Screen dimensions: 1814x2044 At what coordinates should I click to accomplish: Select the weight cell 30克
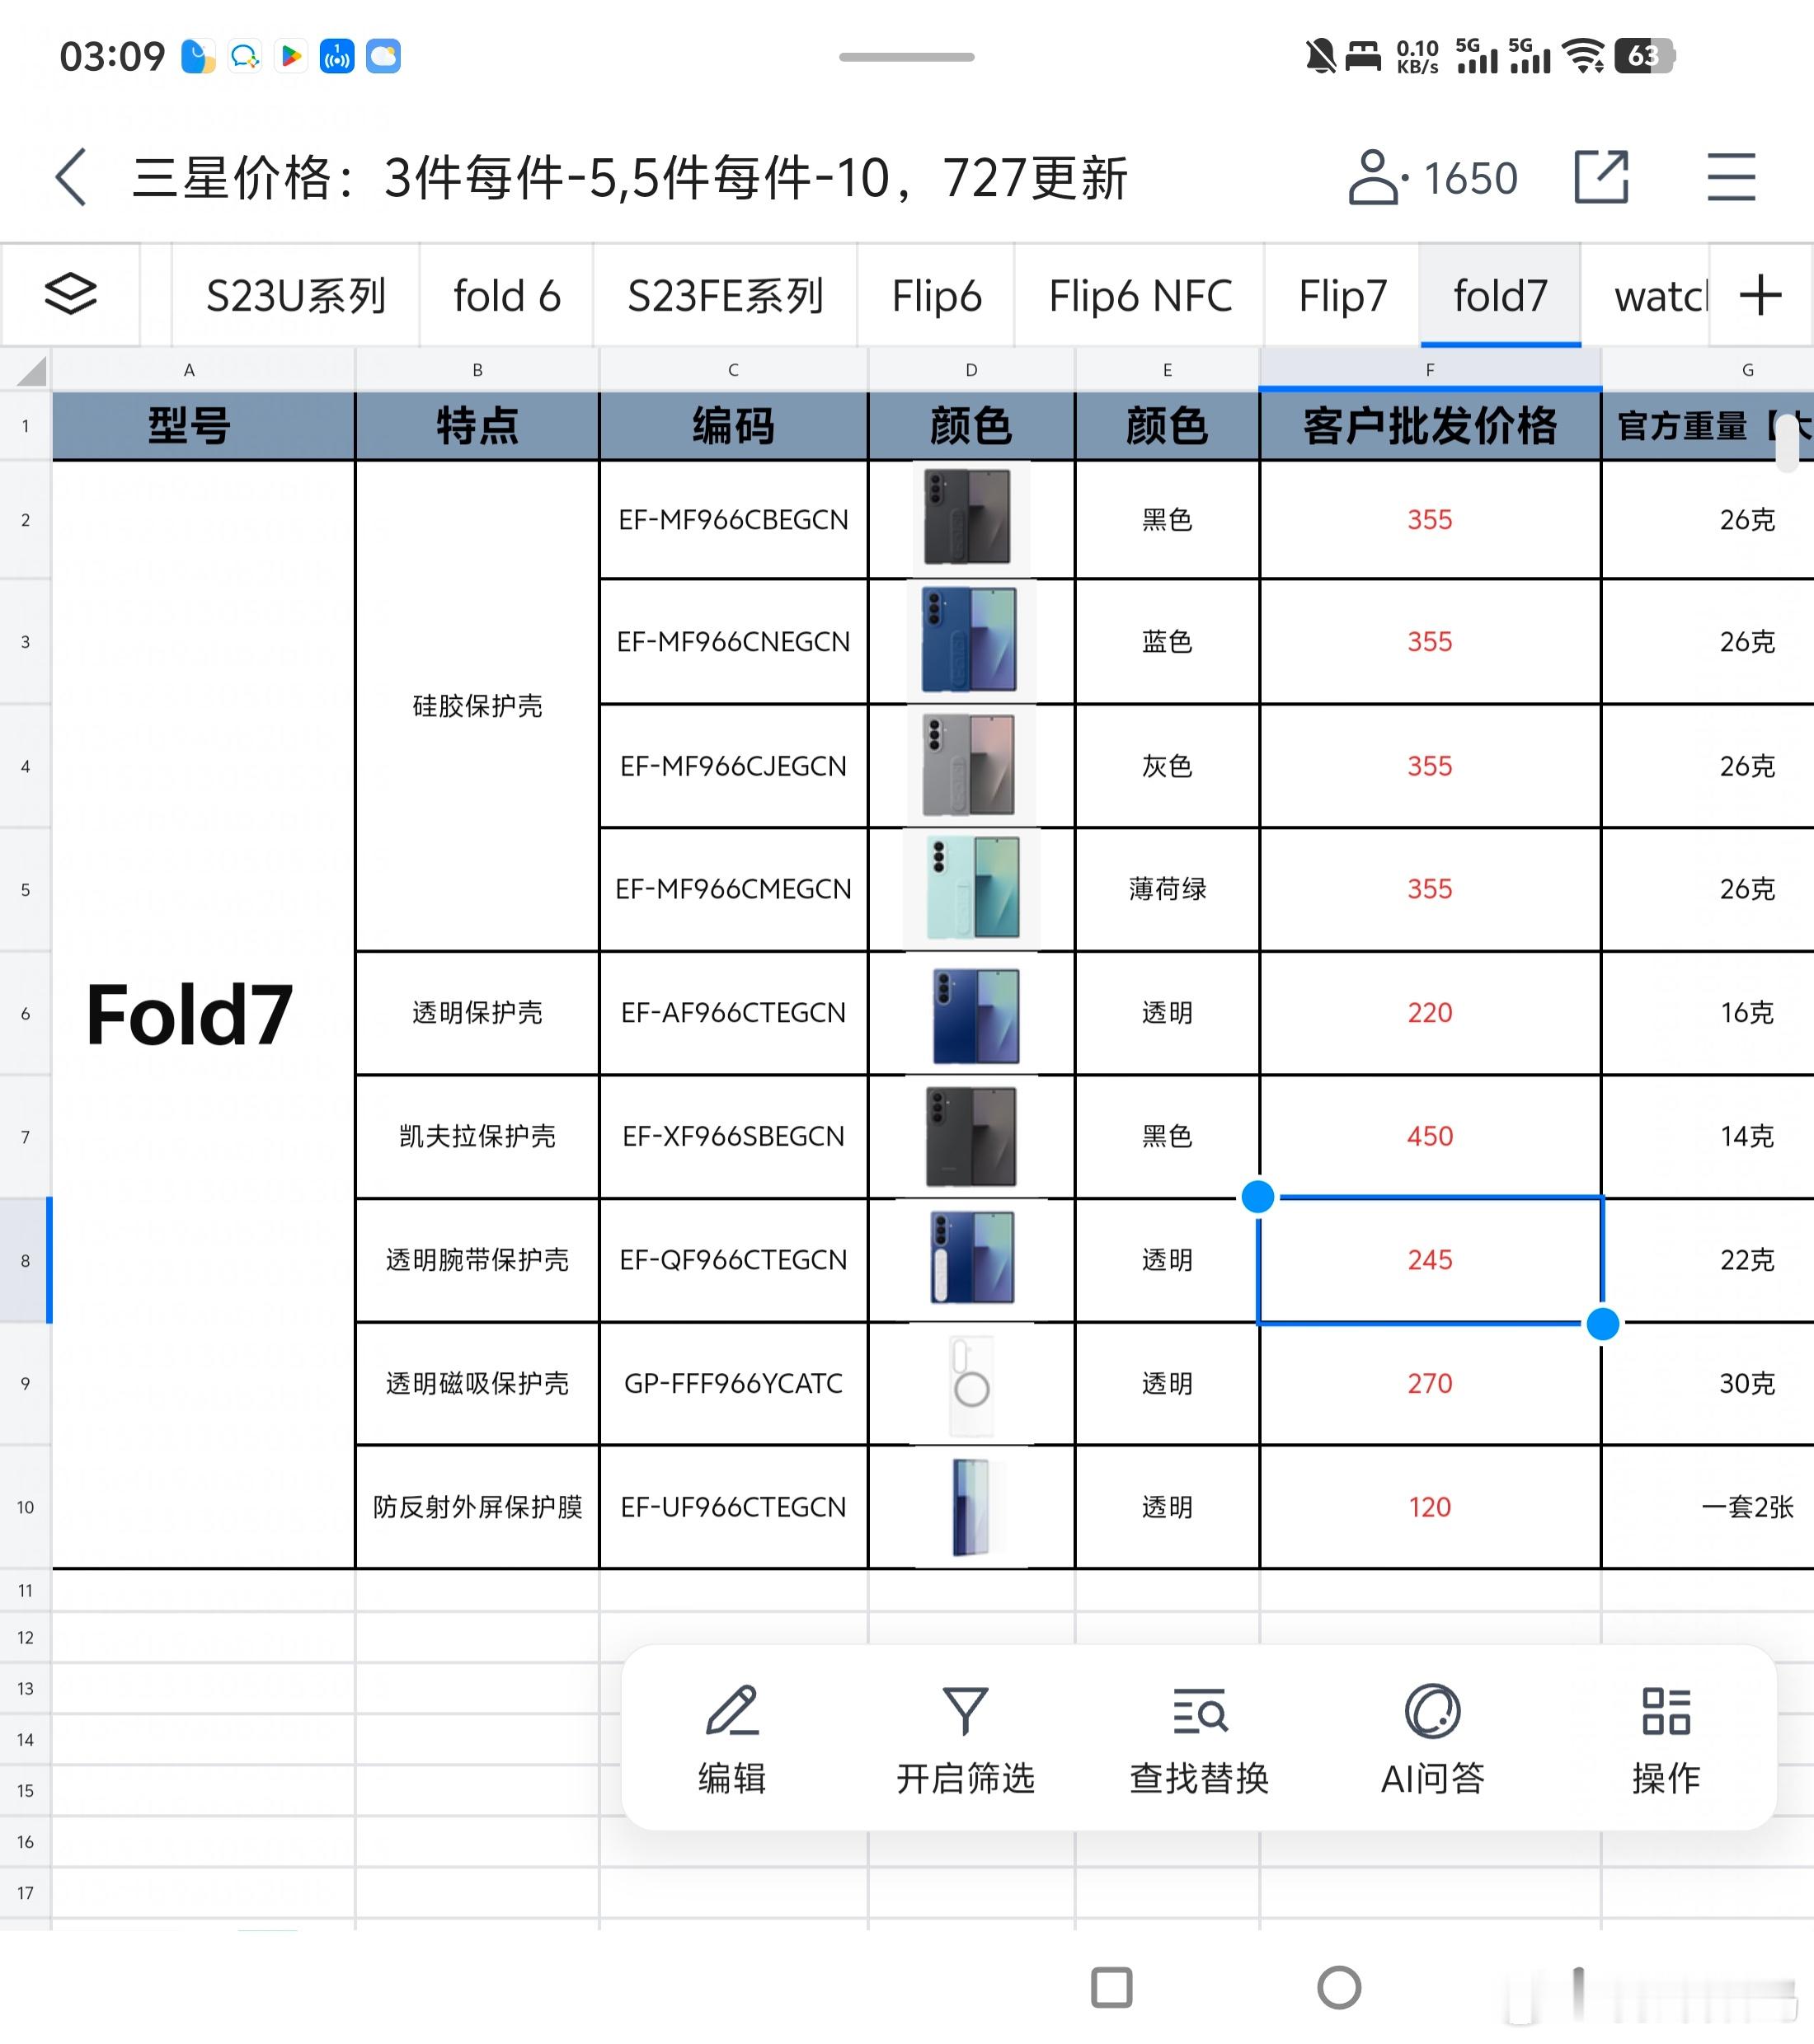pyautogui.click(x=1708, y=1384)
